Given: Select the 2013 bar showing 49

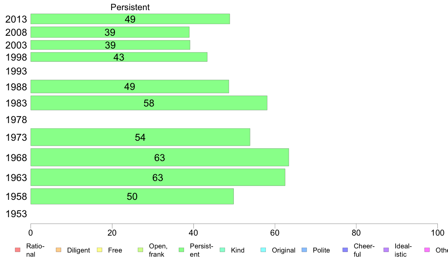Looking at the screenshot, I should pyautogui.click(x=130, y=19).
